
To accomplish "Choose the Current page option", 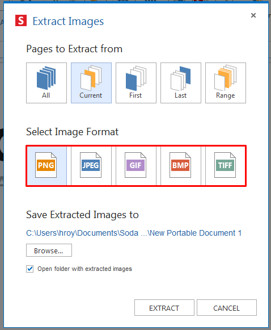I will coord(91,83).
